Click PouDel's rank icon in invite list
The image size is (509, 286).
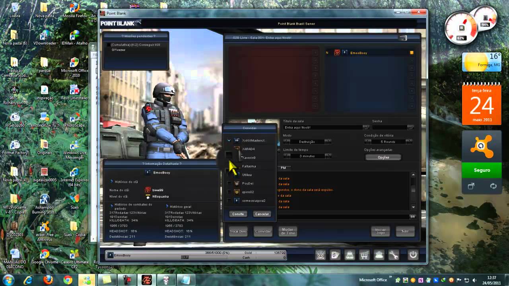(237, 183)
